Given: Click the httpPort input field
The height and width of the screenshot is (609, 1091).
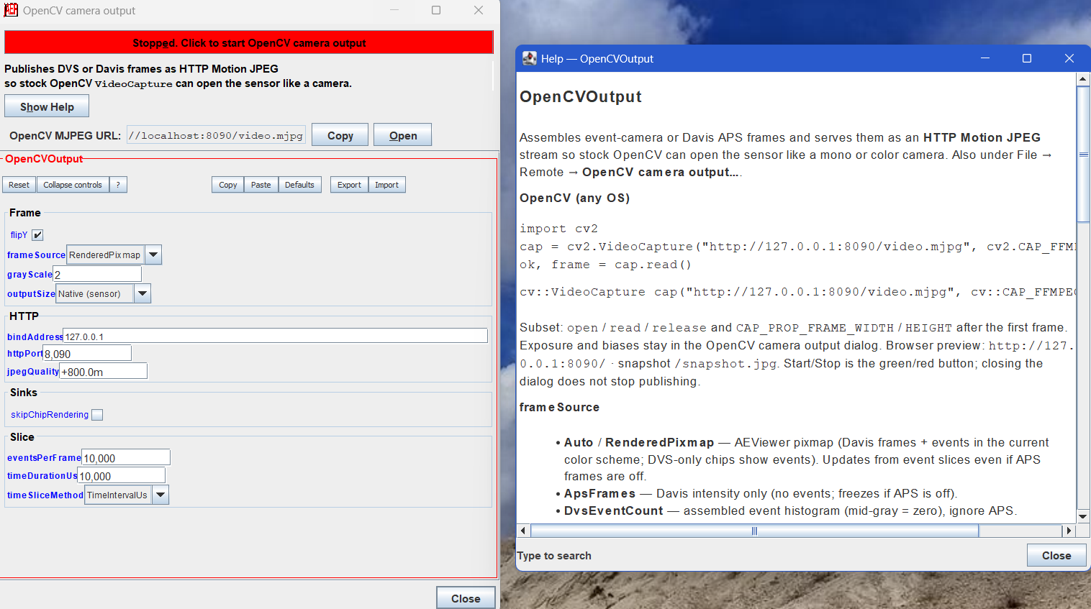Looking at the screenshot, I should coord(87,353).
